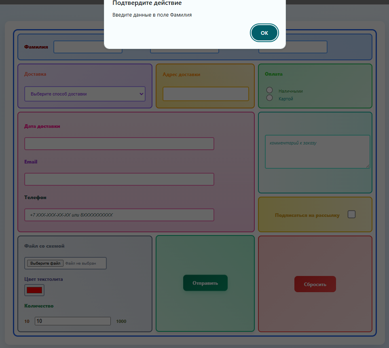Image resolution: width=389 pixels, height=348 pixels.
Task: Click the Дата доставки input field
Action: (119, 144)
